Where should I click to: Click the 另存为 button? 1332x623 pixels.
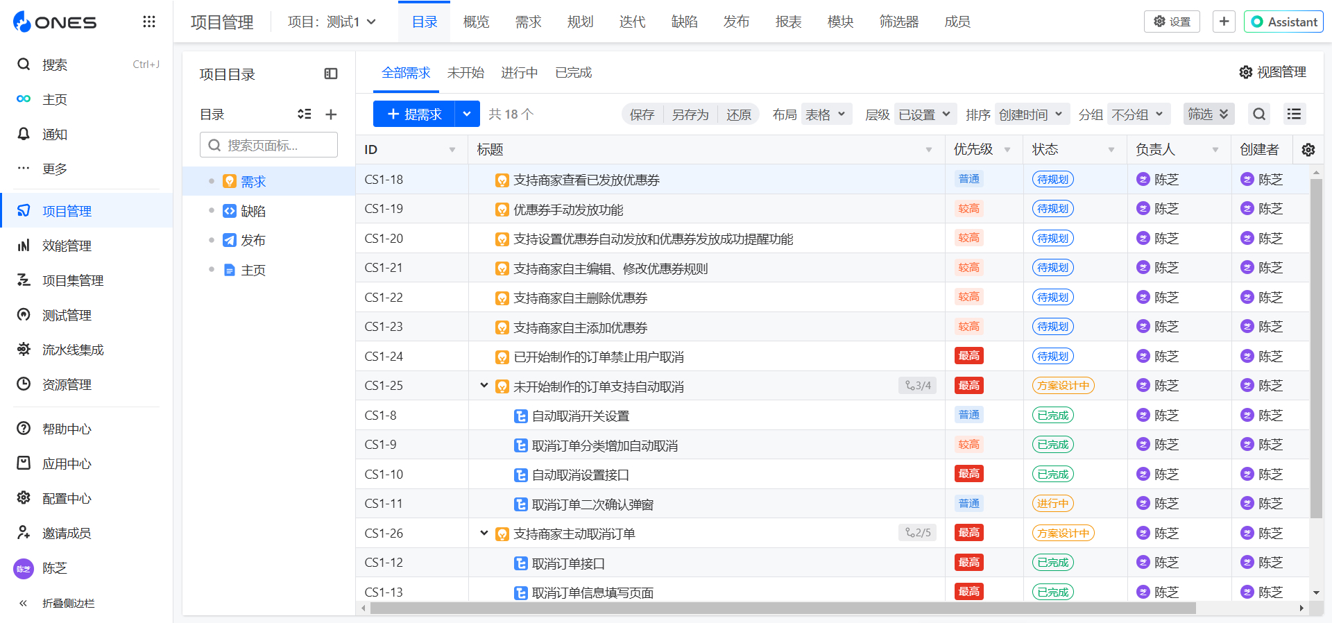pos(690,114)
